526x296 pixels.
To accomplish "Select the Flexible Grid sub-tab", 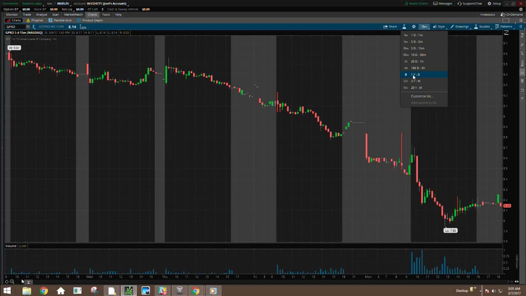I will [60, 20].
